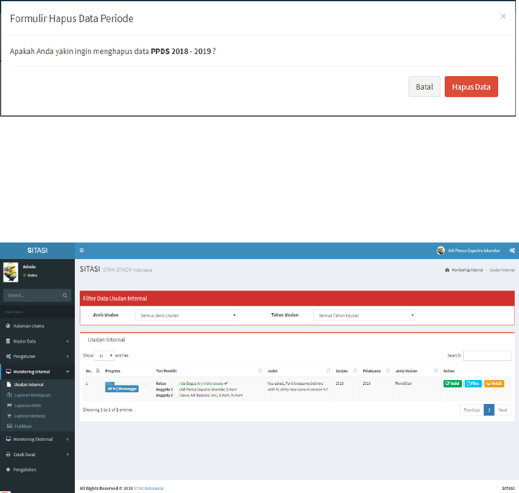
Task: Click the table Search input field
Action: coord(487,355)
